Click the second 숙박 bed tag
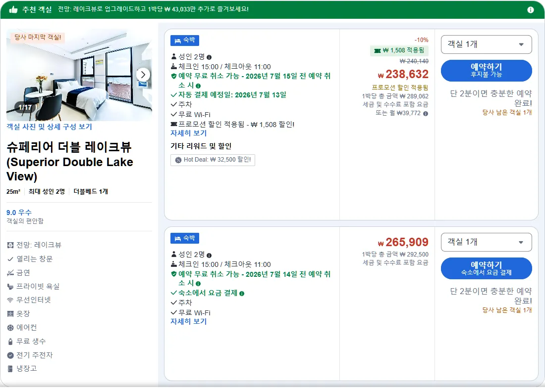545x388 pixels. [185, 238]
